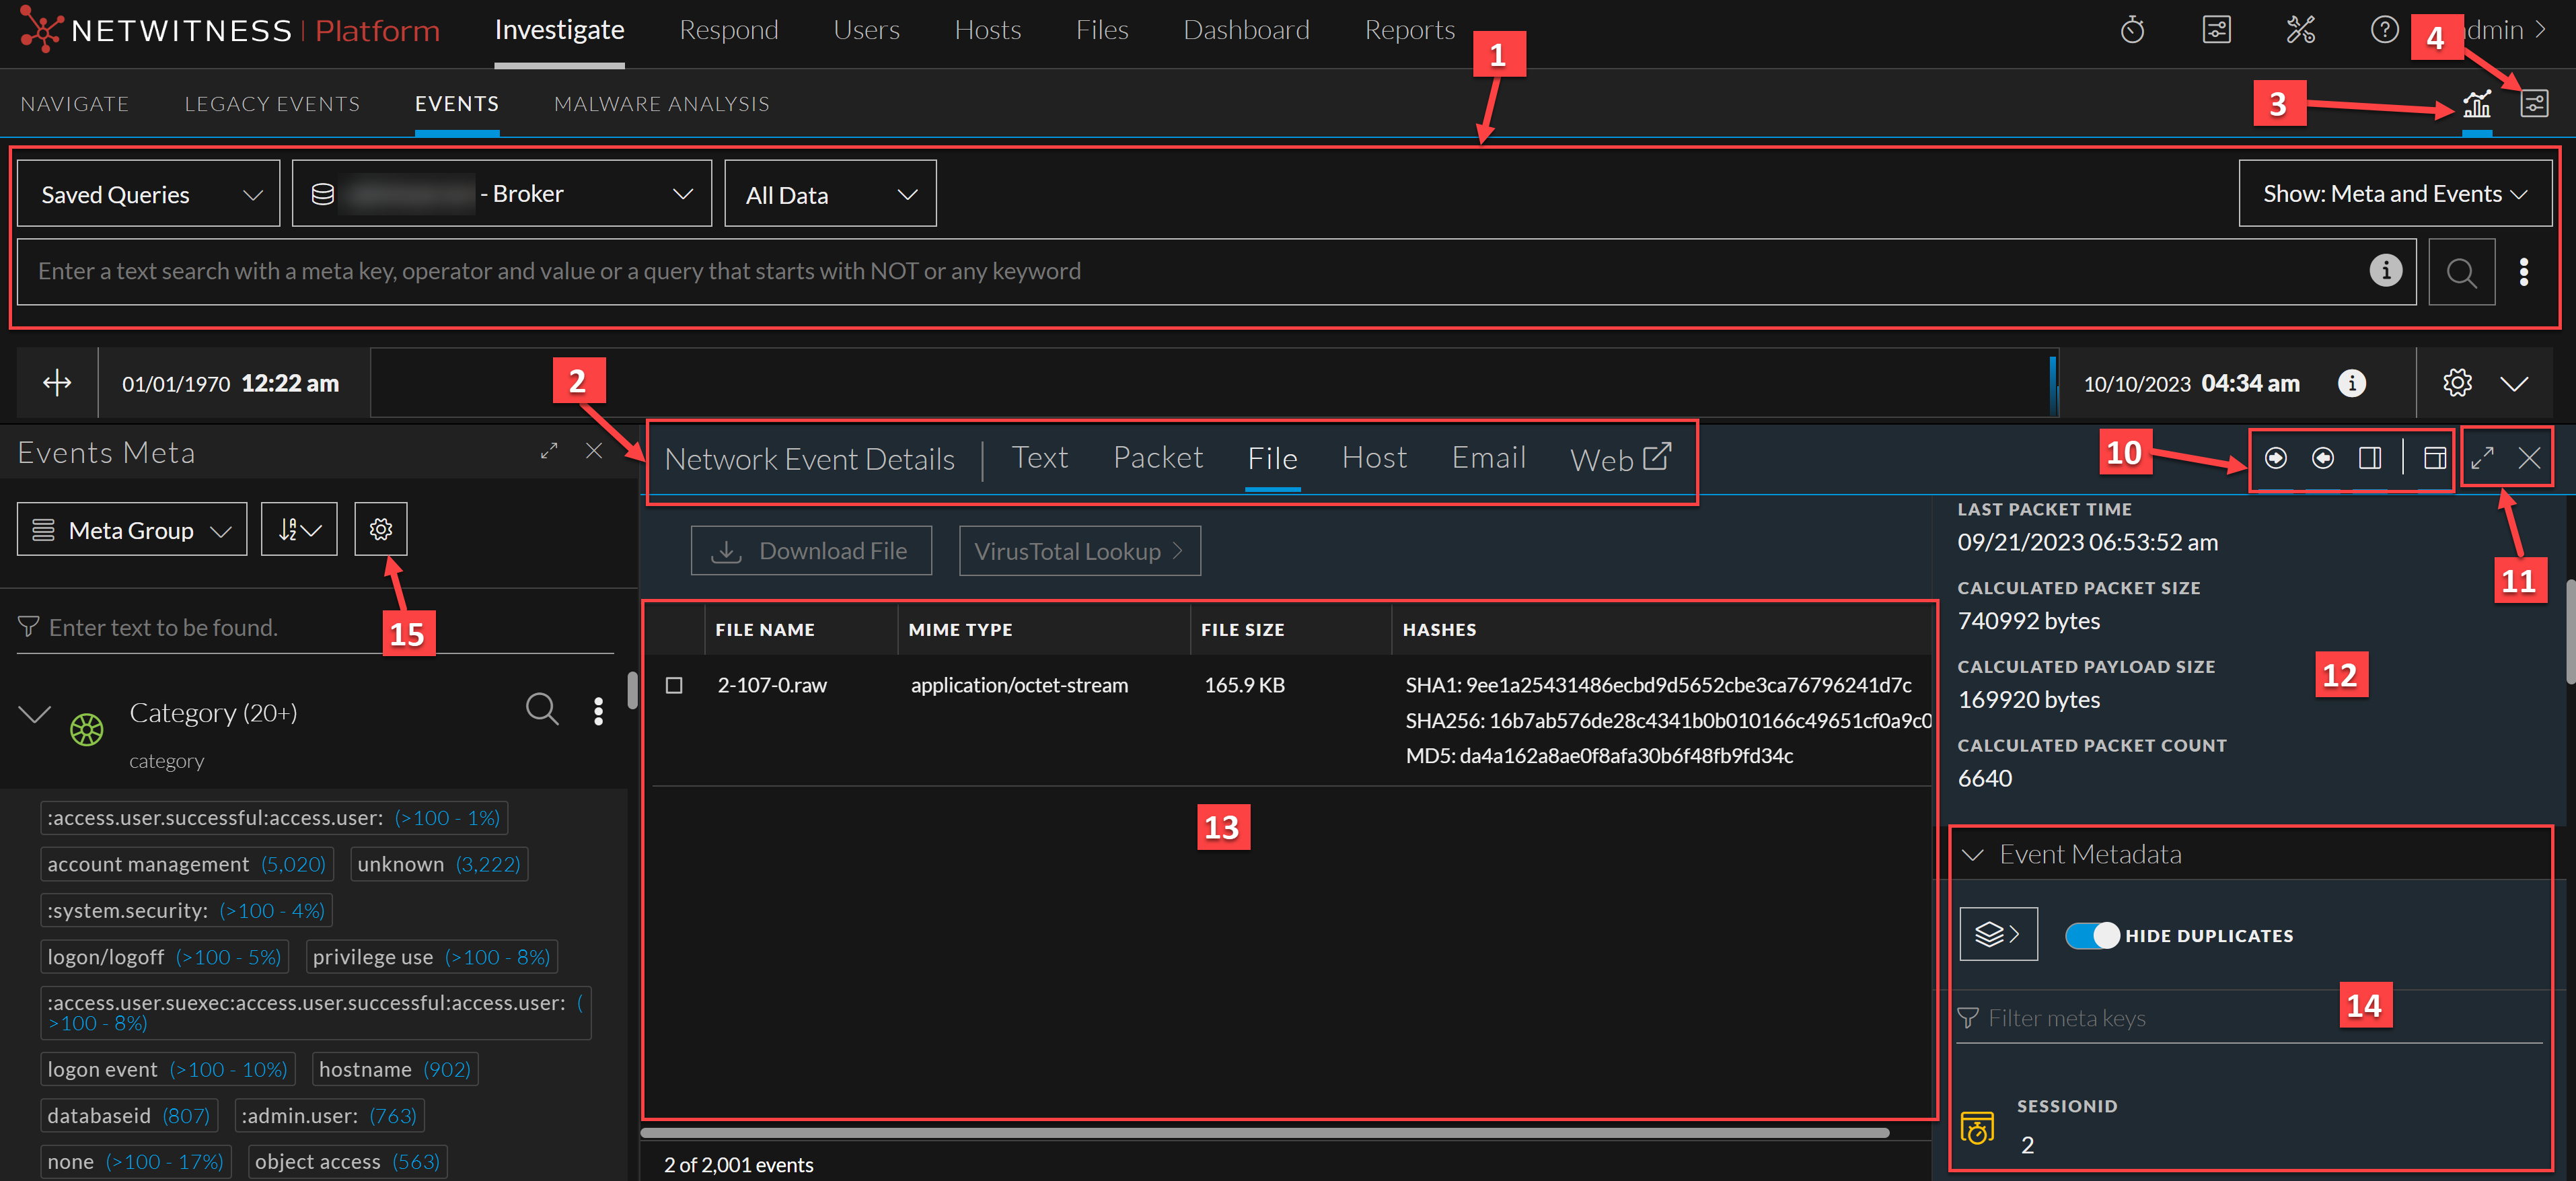Open the Saved Queries dropdown
Screen dimensions: 2576x1181
click(149, 194)
